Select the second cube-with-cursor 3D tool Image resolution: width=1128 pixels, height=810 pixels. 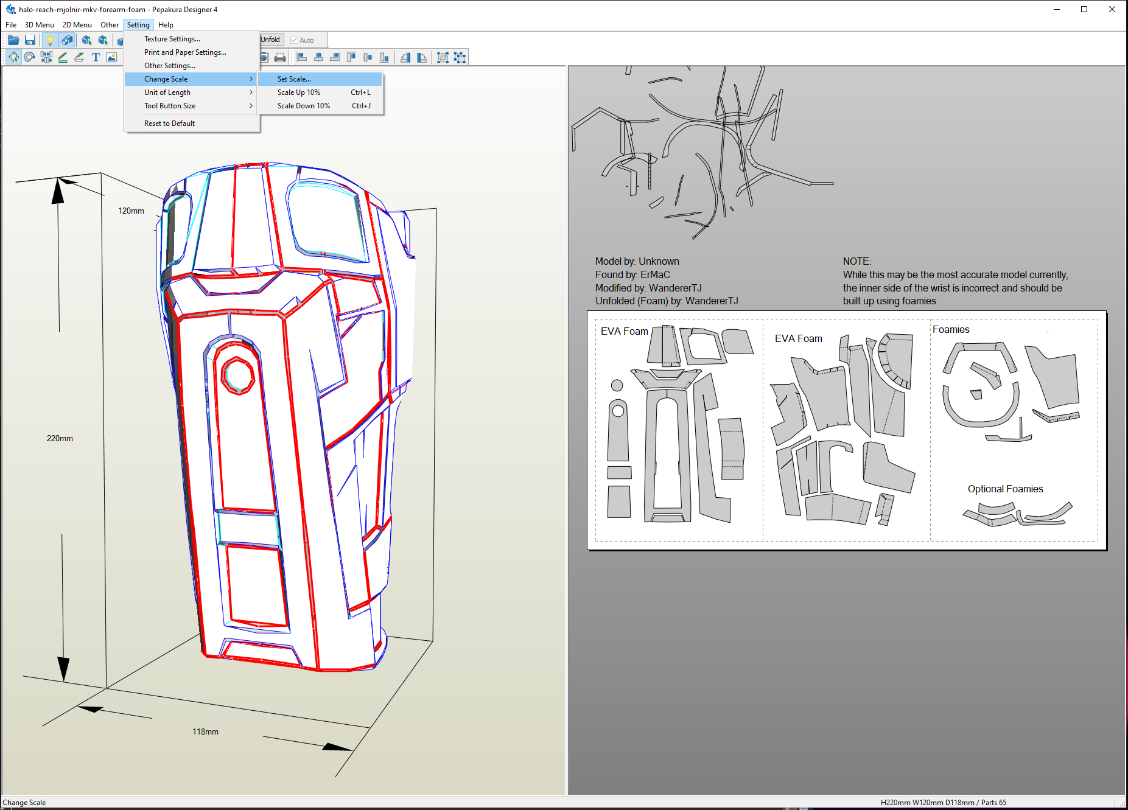point(103,40)
